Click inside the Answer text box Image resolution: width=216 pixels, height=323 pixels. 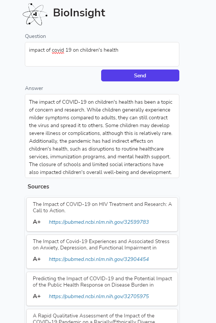click(x=102, y=136)
